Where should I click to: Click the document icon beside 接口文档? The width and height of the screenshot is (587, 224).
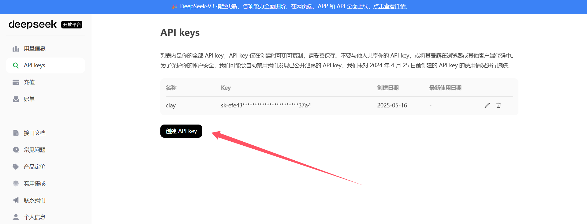tap(16, 133)
